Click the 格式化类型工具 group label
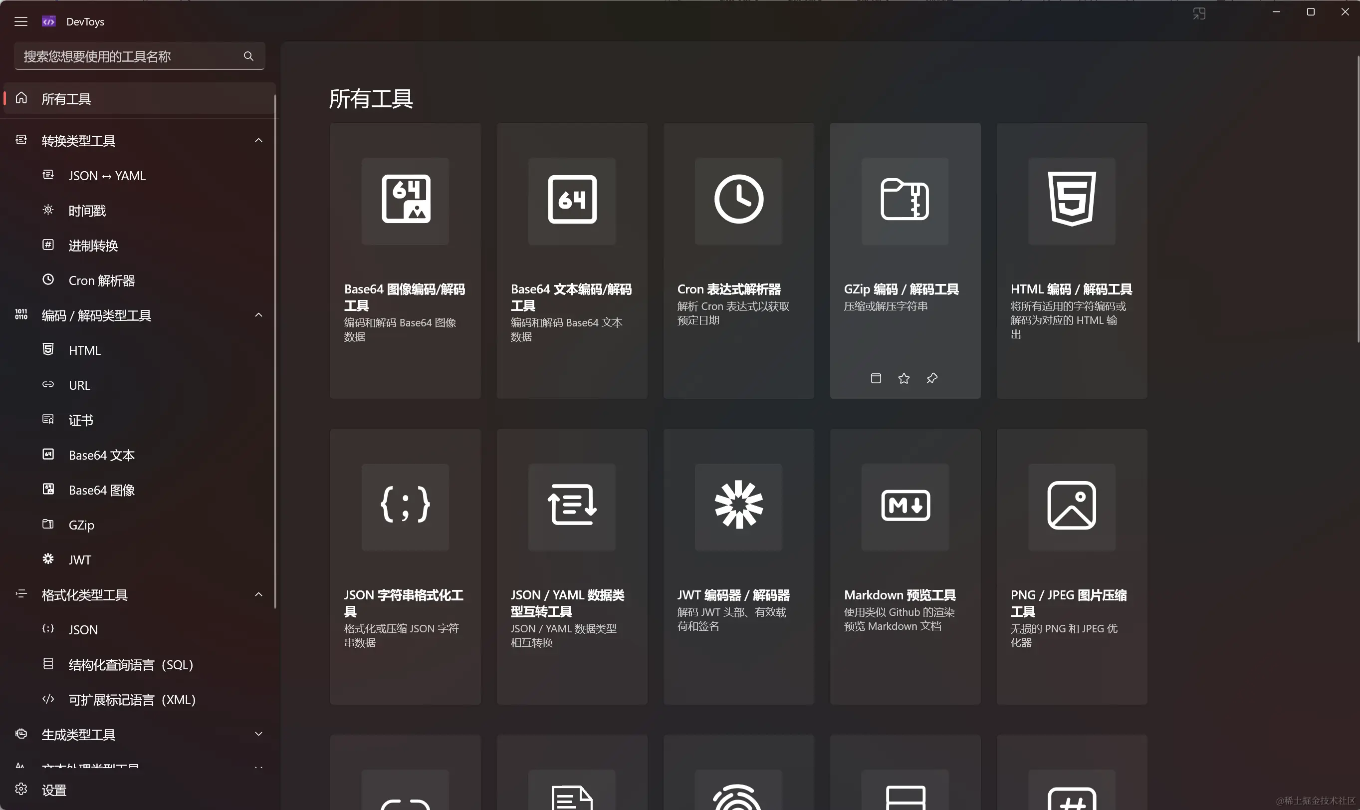This screenshot has height=810, width=1360. pos(84,595)
